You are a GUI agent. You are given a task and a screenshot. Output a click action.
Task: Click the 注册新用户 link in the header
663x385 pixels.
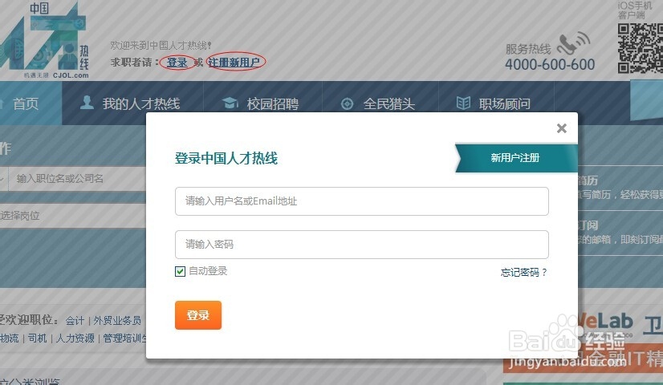[234, 63]
